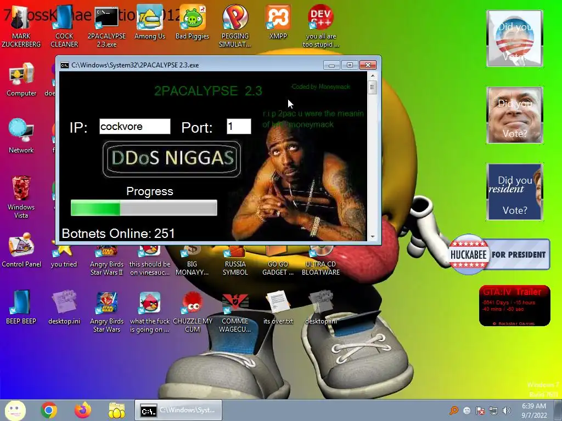Open the 6:39 AM taskbar clock
This screenshot has width=562, height=421.
pos(533,410)
